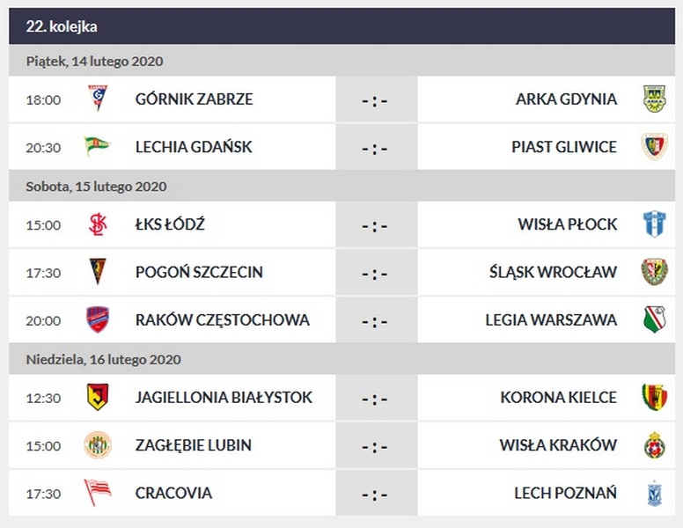
Task: Click the Raków vs Legia score placeholder
Action: click(x=375, y=320)
